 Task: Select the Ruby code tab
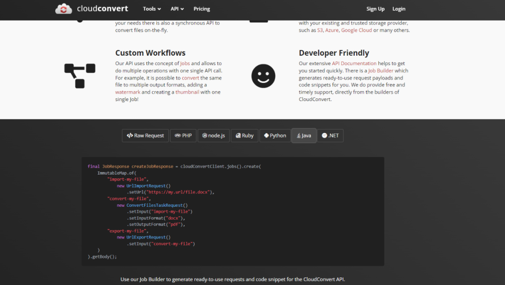pos(245,135)
